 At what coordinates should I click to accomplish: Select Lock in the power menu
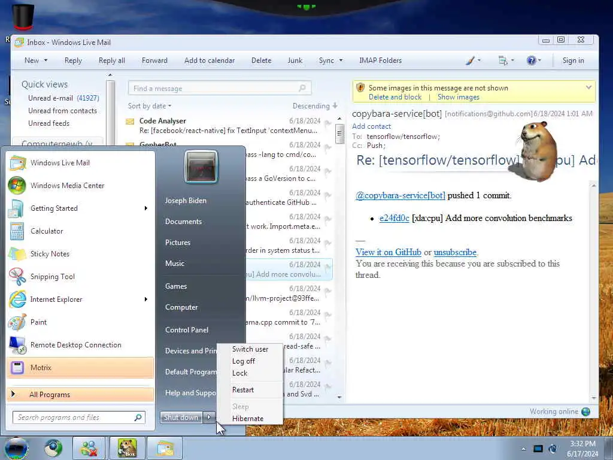pyautogui.click(x=250, y=373)
